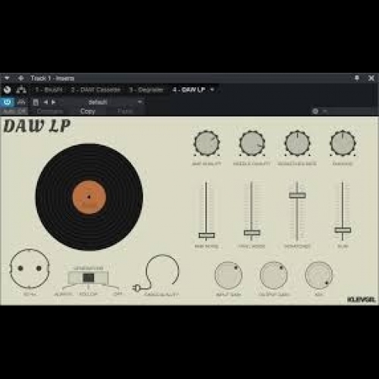This screenshot has width=379, height=379.
Task: Expand the dropdown arrow next to 4 - DAW LP
Action: click(x=212, y=89)
